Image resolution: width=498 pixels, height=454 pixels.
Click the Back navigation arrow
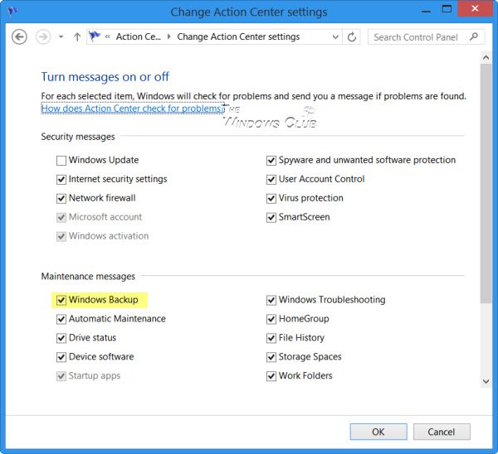tap(20, 37)
